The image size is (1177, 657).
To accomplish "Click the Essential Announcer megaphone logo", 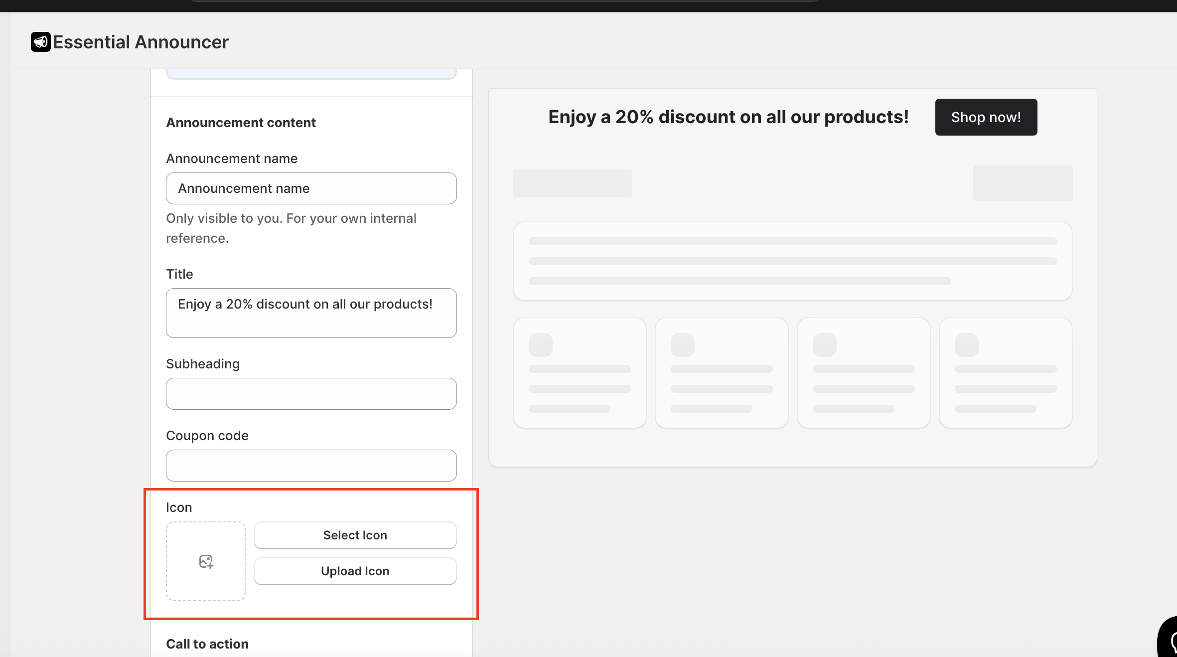I will pos(40,42).
